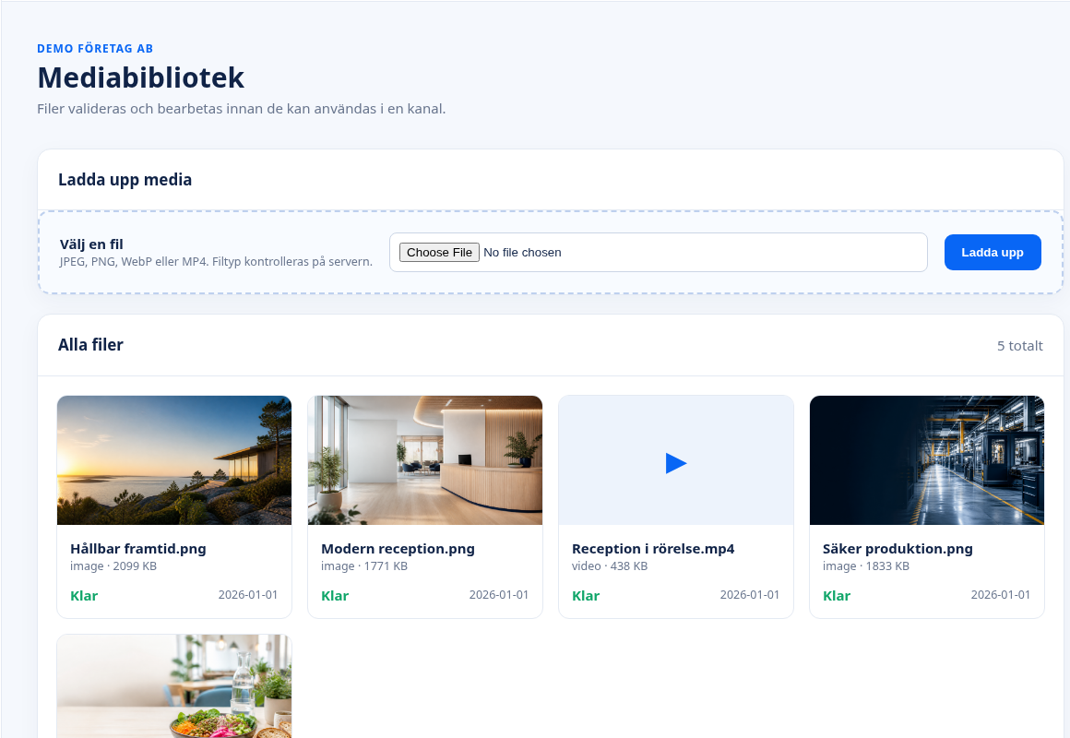This screenshot has height=738, width=1070.
Task: Click the 'Filer valideras och bearbetas' description text
Action: tap(241, 109)
